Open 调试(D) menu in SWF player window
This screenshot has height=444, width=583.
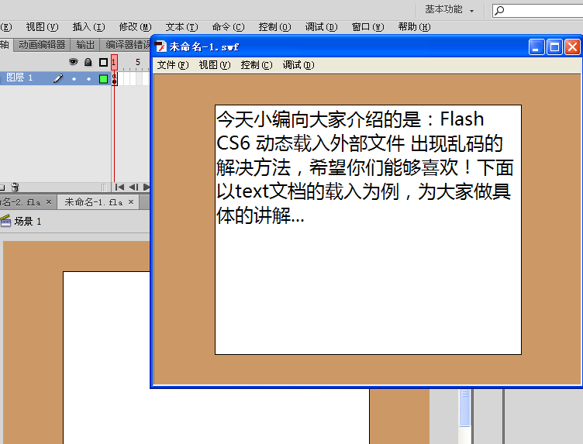click(x=298, y=65)
